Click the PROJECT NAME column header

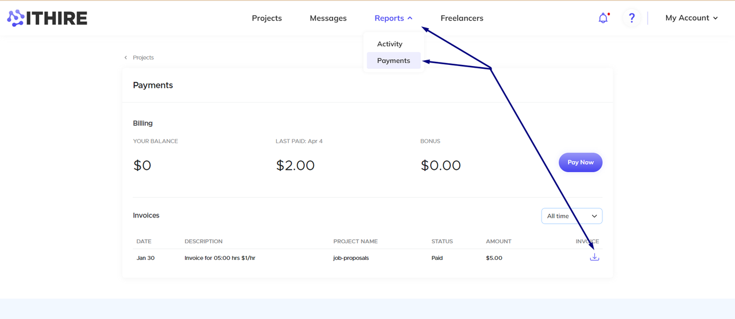355,242
